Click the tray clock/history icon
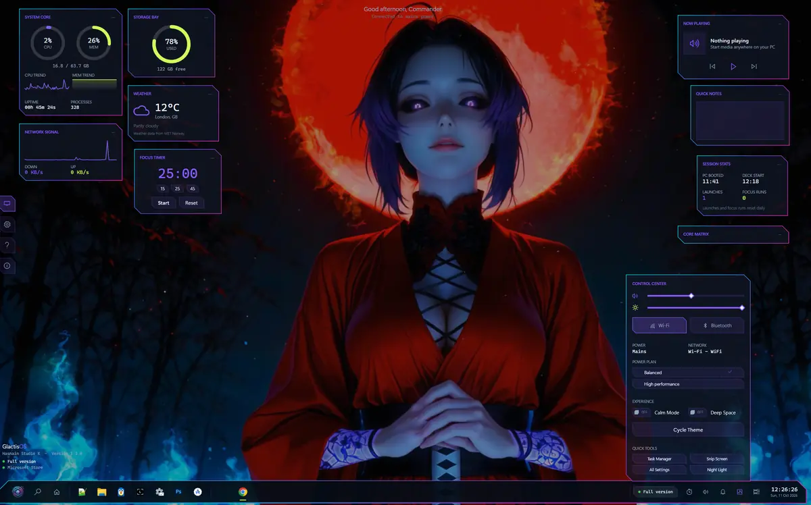811x505 pixels. [x=689, y=491]
